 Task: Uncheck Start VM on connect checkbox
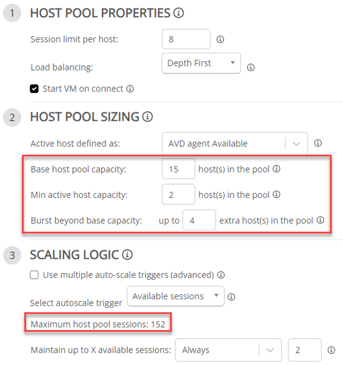[34, 89]
